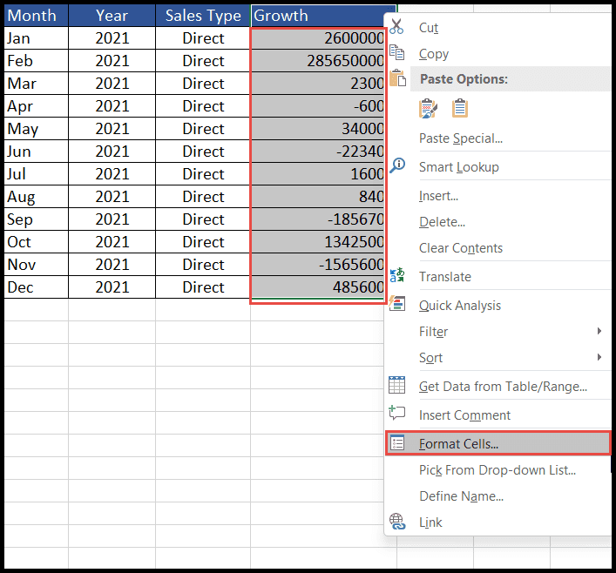Choose Pick From Drop-down List
The image size is (616, 573).
(x=498, y=469)
